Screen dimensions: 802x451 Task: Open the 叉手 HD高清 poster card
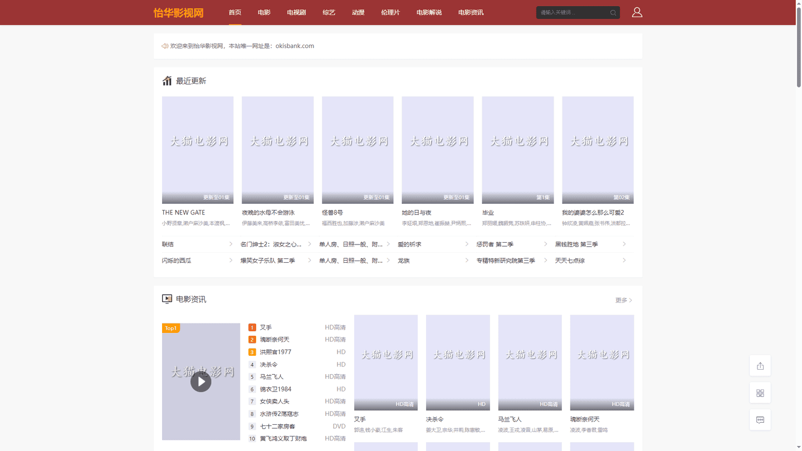click(x=386, y=362)
